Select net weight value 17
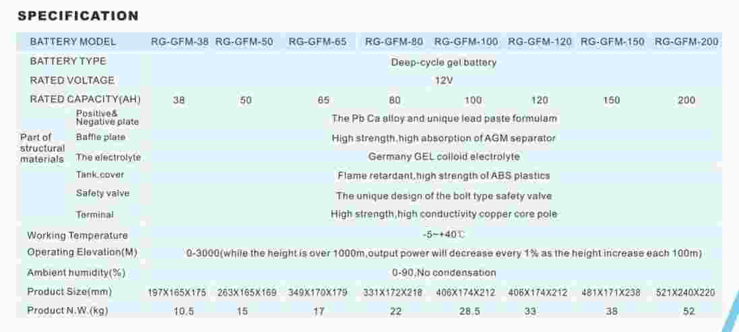This screenshot has width=739, height=332. 319,312
